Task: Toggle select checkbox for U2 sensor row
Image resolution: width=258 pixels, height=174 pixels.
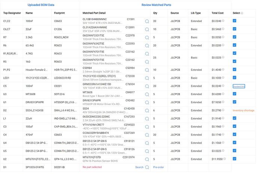Action: pos(234,159)
